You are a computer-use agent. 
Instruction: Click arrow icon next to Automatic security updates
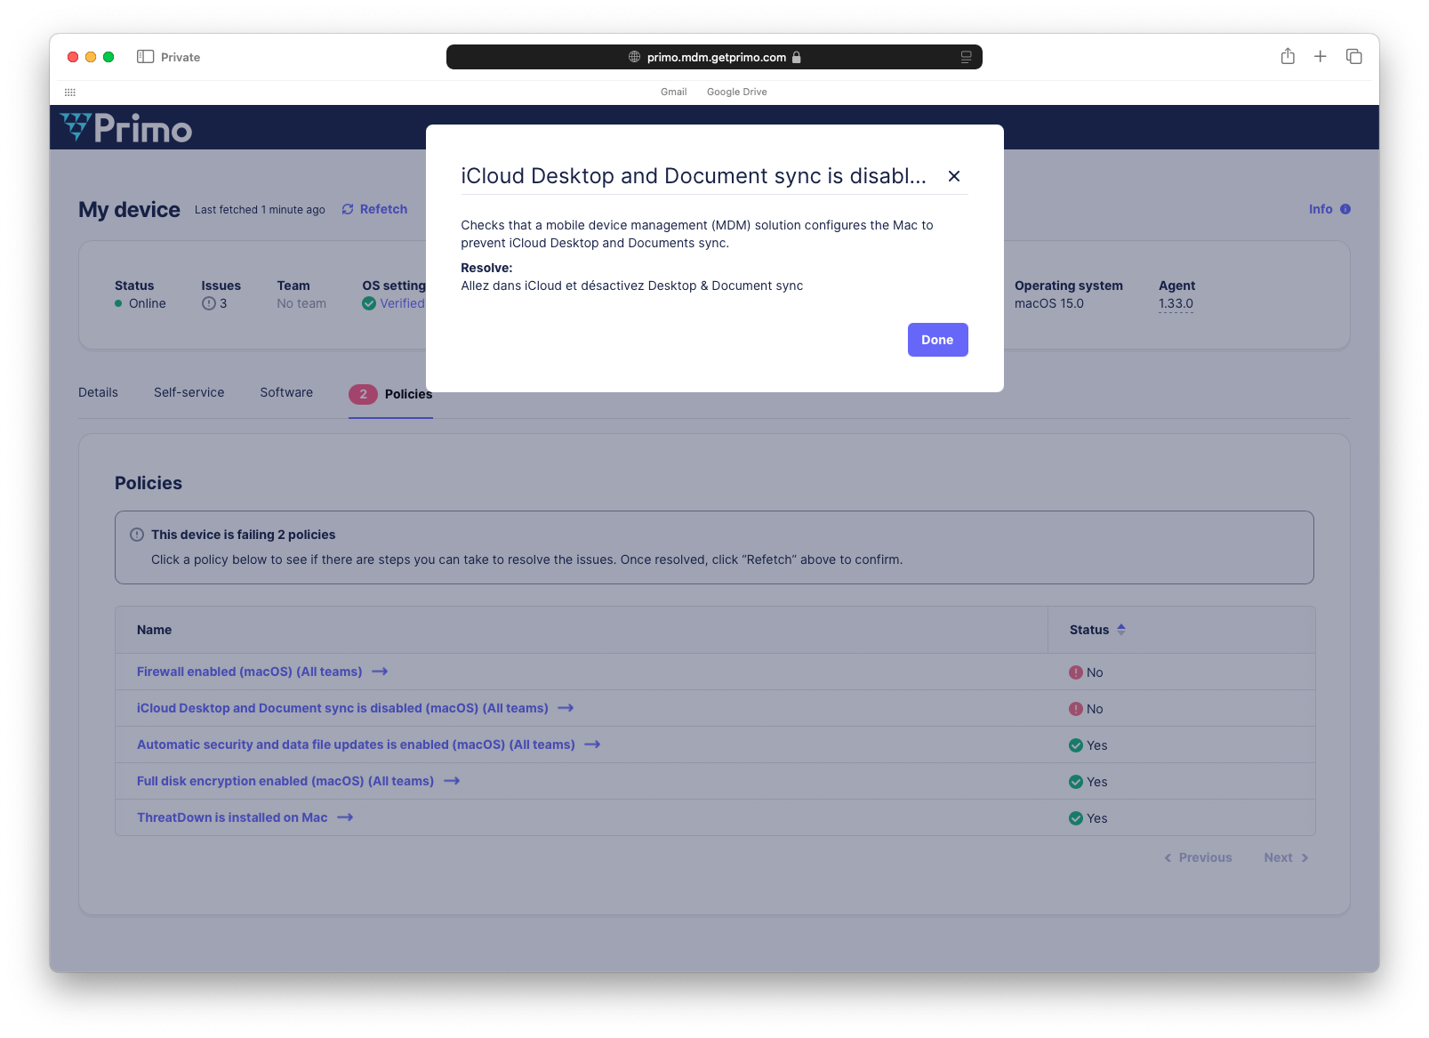(592, 744)
